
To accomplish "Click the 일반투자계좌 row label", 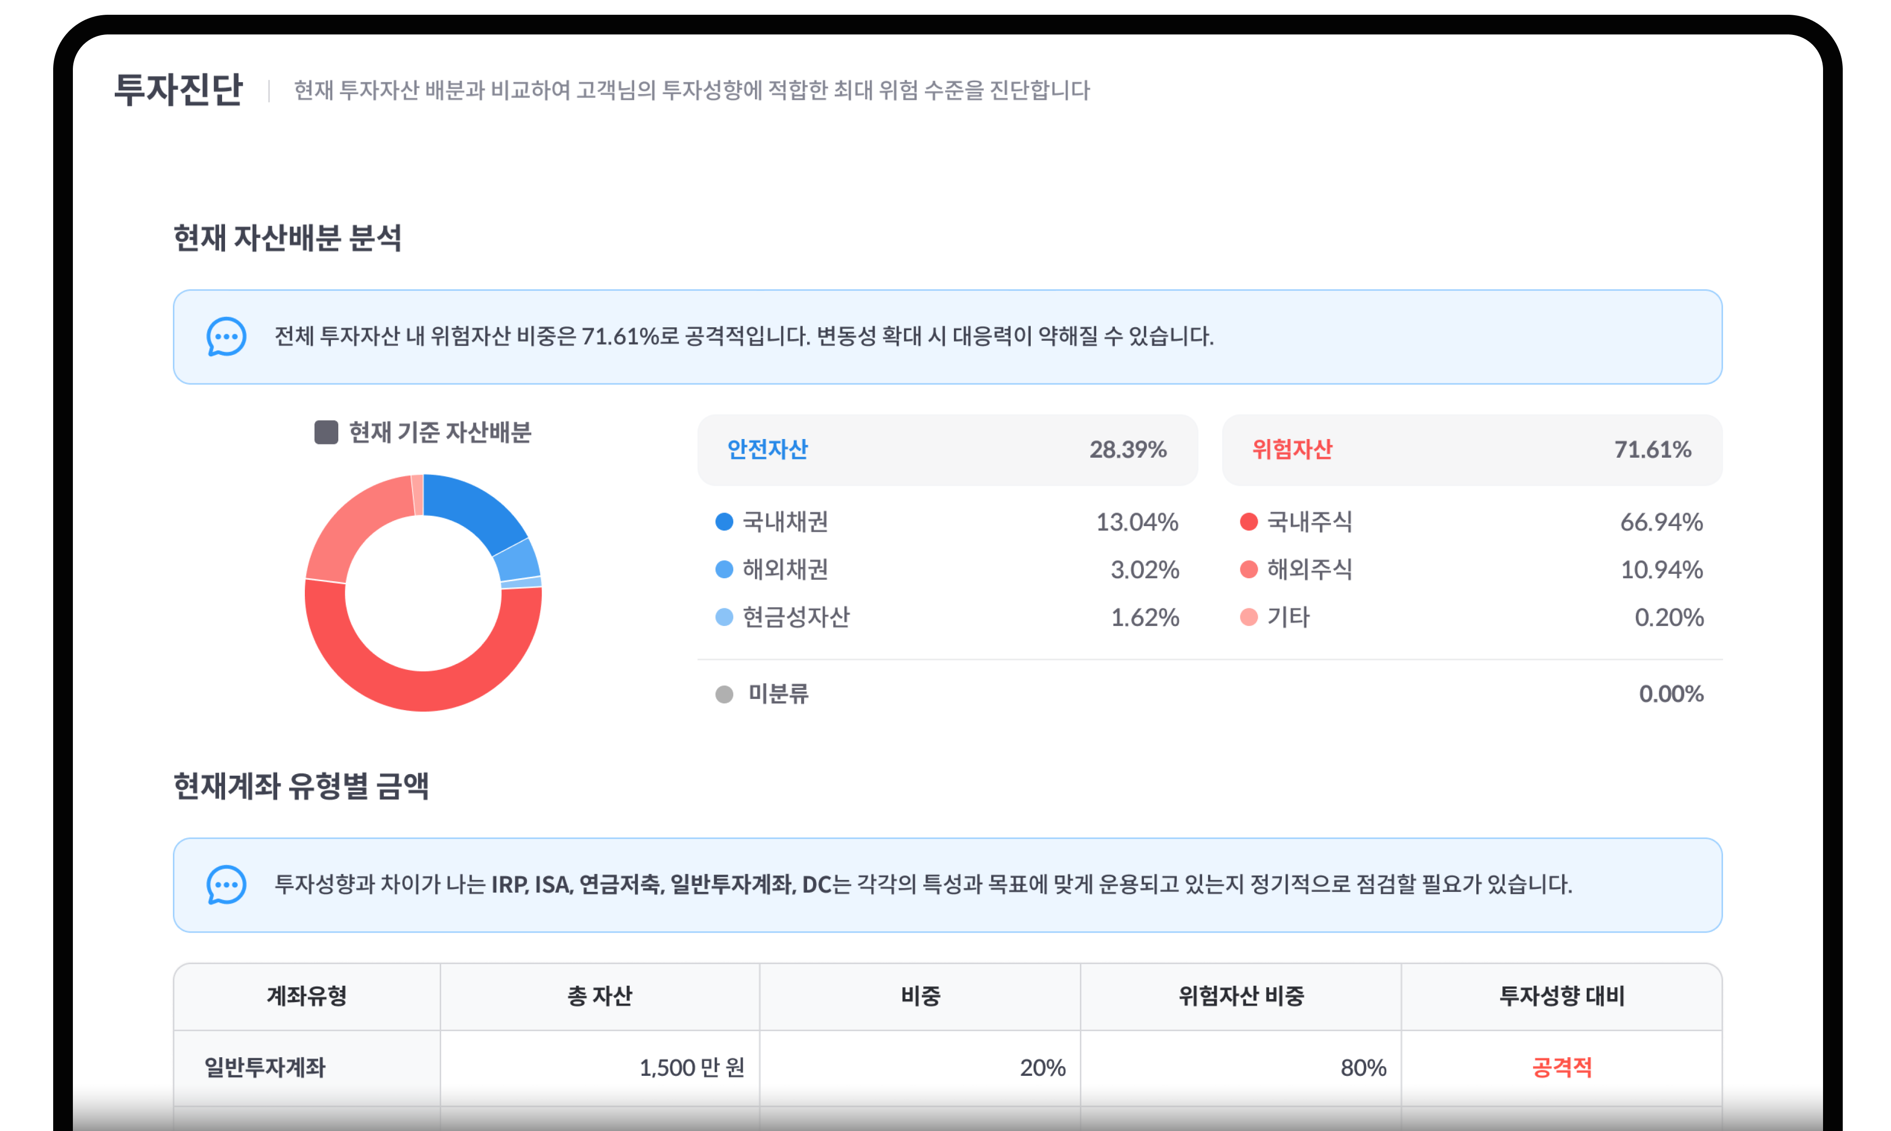I will click(x=264, y=1068).
